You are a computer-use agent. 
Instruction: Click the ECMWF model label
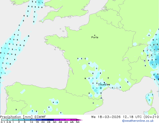40,117
